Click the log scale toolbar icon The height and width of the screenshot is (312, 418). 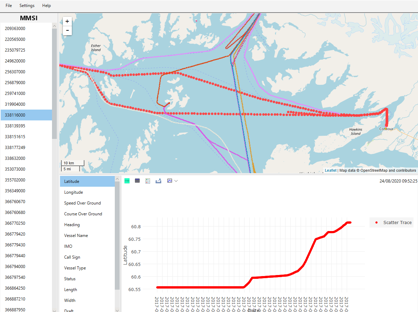click(x=127, y=181)
